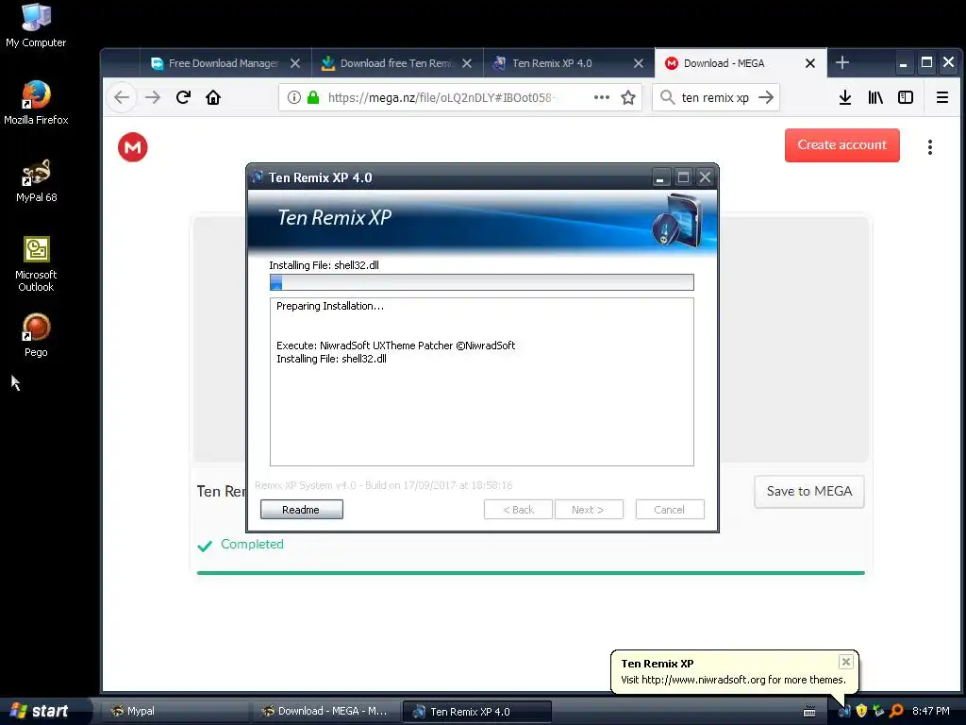The height and width of the screenshot is (725, 966).
Task: Go to browser home page
Action: coord(213,97)
